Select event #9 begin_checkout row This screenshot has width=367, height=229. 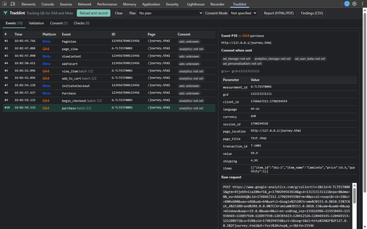[109, 101]
